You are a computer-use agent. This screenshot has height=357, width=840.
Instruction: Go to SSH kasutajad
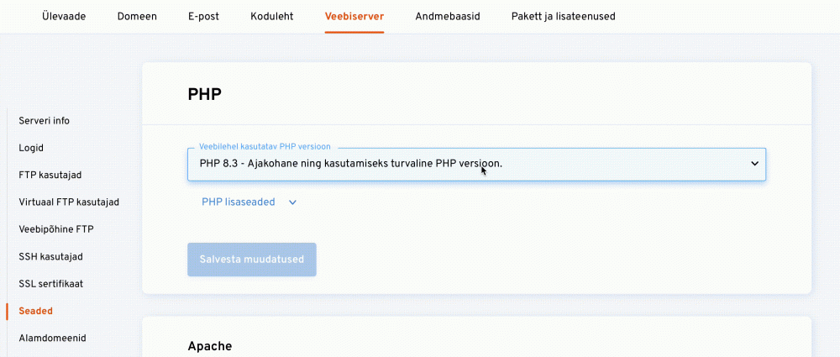[50, 256]
